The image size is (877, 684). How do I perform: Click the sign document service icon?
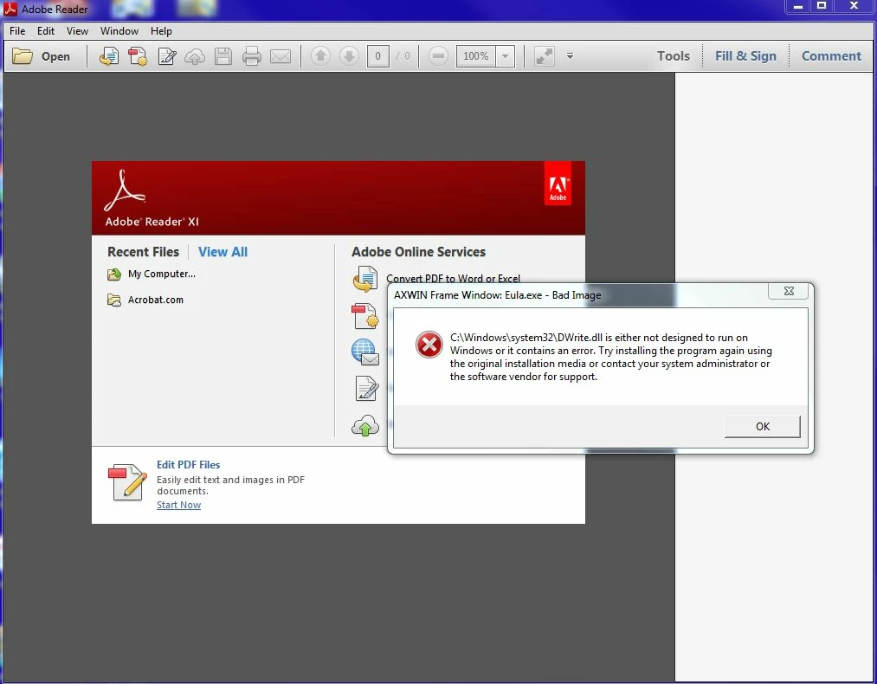tap(367, 388)
